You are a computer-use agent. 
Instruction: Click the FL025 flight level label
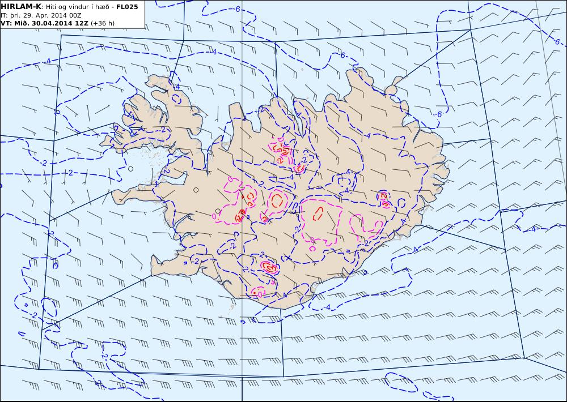coord(127,7)
